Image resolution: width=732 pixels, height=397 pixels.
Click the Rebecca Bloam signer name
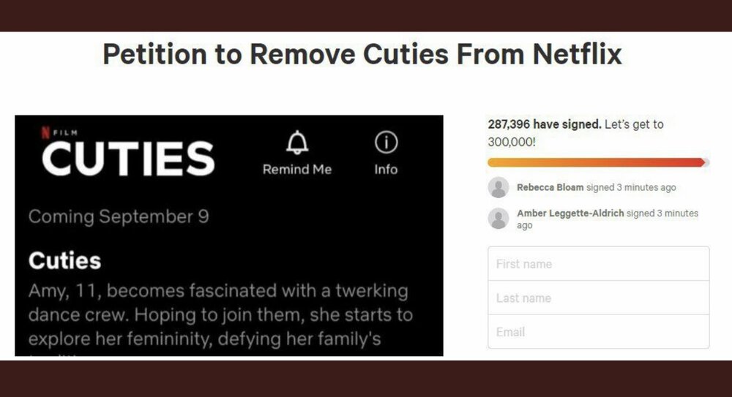[550, 188]
